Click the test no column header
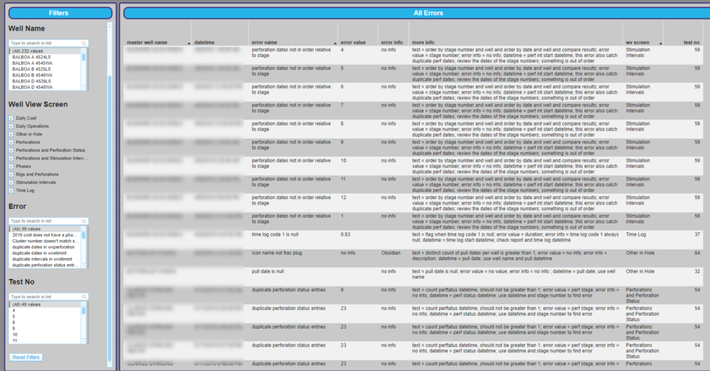This screenshot has height=371, width=710. point(691,42)
